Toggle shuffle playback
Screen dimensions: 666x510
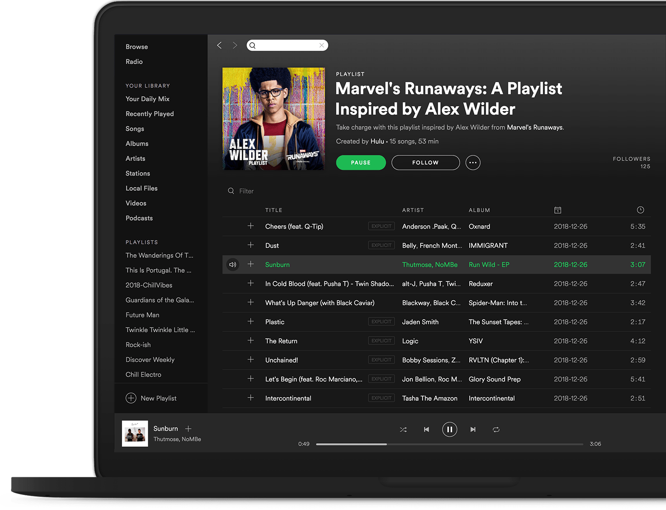pyautogui.click(x=403, y=430)
